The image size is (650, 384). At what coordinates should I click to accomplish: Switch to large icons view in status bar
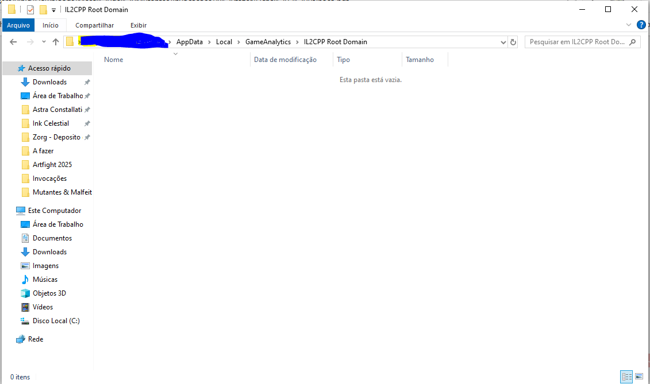(x=639, y=377)
